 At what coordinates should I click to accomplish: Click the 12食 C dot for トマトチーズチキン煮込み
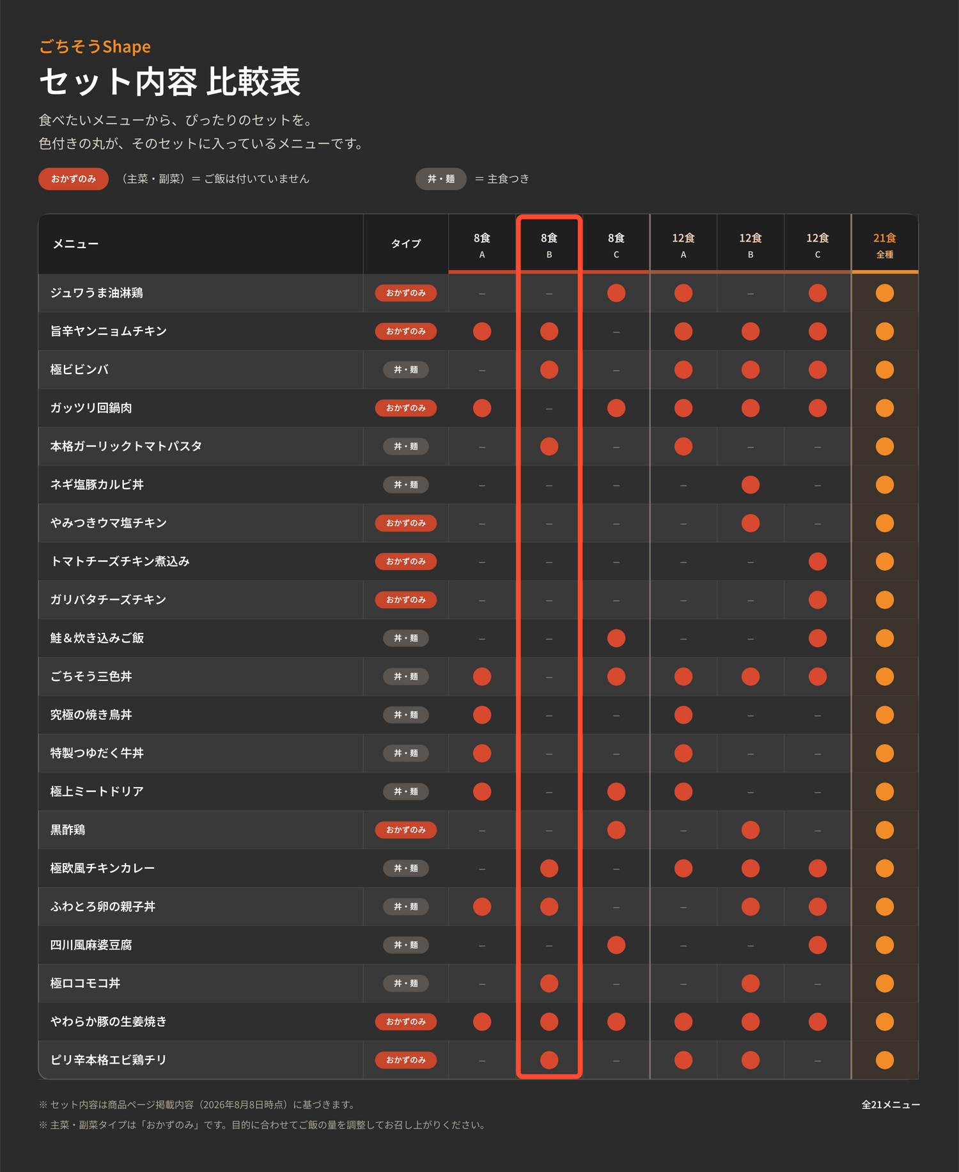(818, 561)
